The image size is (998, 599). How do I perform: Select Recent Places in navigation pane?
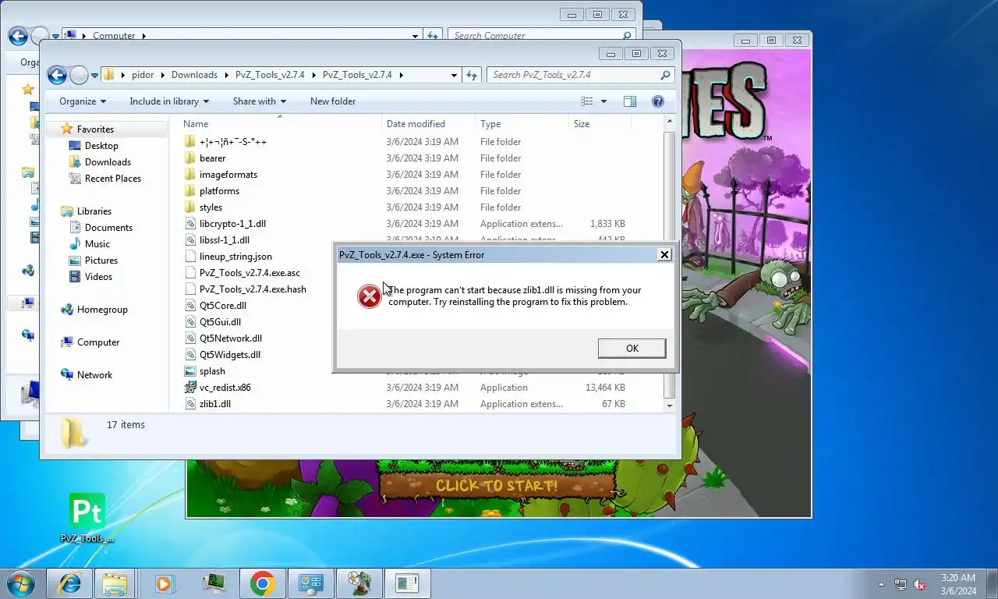pyautogui.click(x=113, y=179)
